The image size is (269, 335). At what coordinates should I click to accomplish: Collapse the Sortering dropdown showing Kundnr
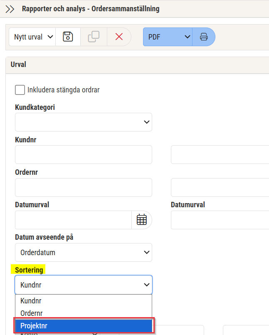tap(83, 285)
